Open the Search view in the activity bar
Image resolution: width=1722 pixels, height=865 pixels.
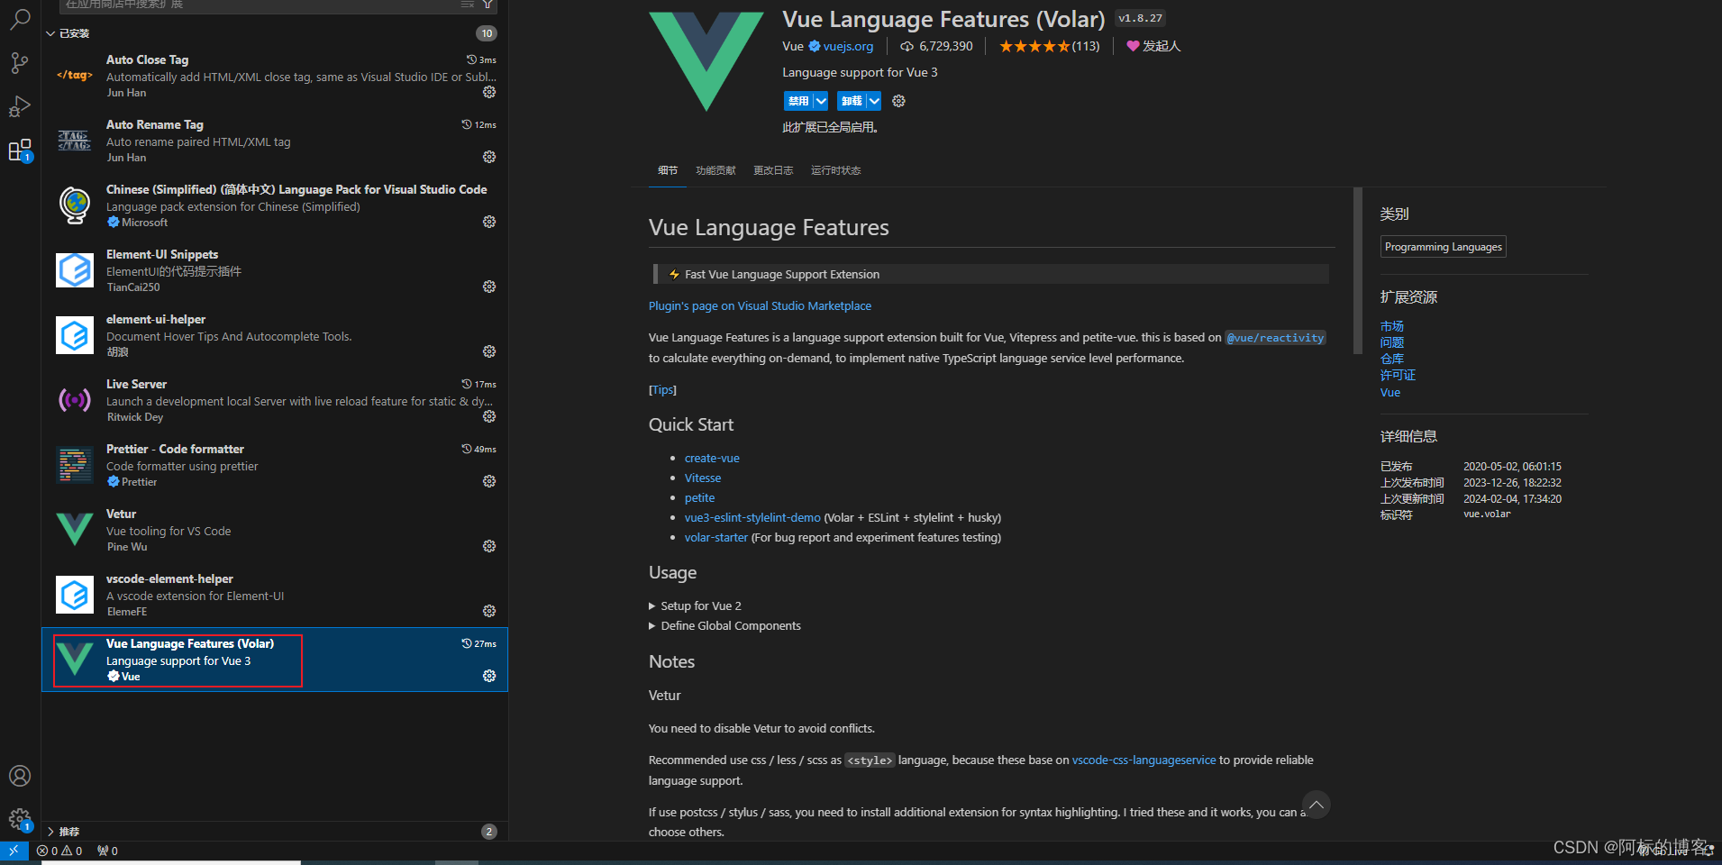click(20, 20)
